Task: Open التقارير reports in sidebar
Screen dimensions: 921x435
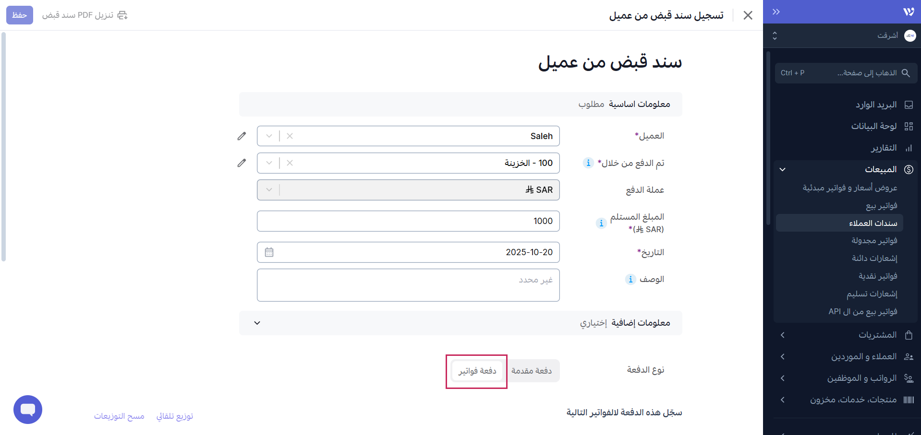Action: pyautogui.click(x=884, y=148)
